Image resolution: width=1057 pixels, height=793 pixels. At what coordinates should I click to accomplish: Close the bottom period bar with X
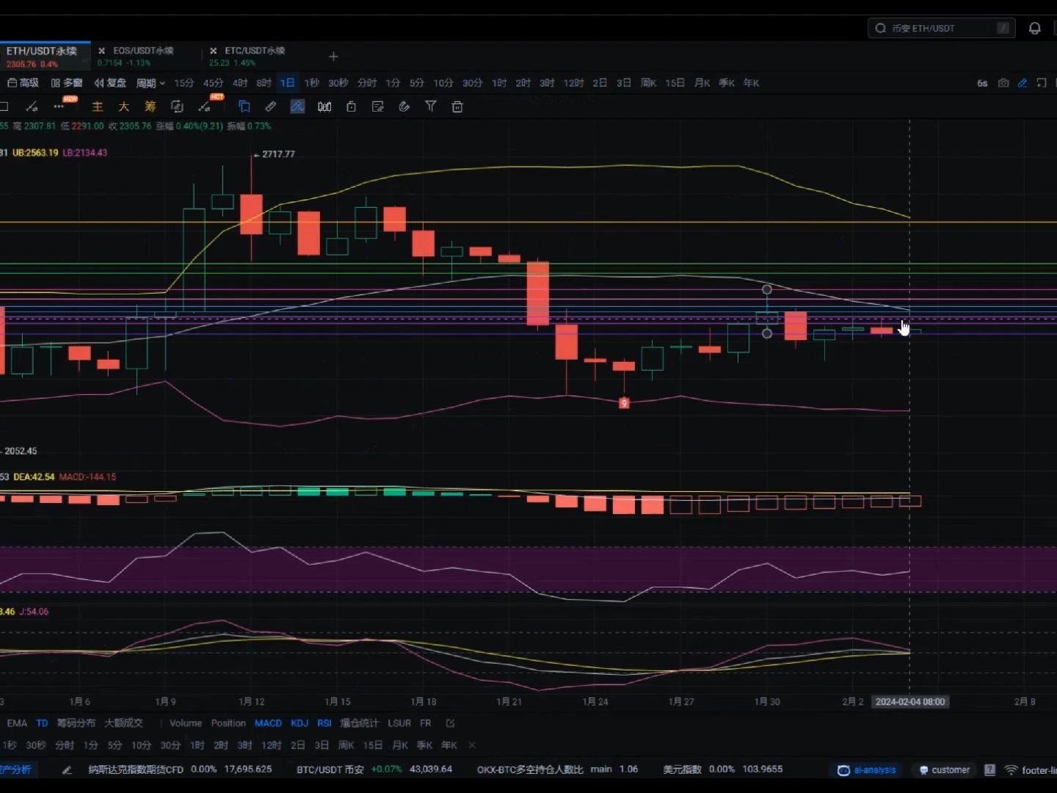coord(472,745)
